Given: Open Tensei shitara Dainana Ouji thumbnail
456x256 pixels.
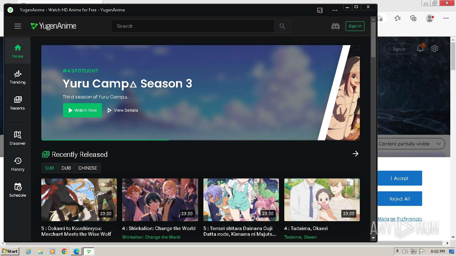Looking at the screenshot, I should tap(241, 200).
